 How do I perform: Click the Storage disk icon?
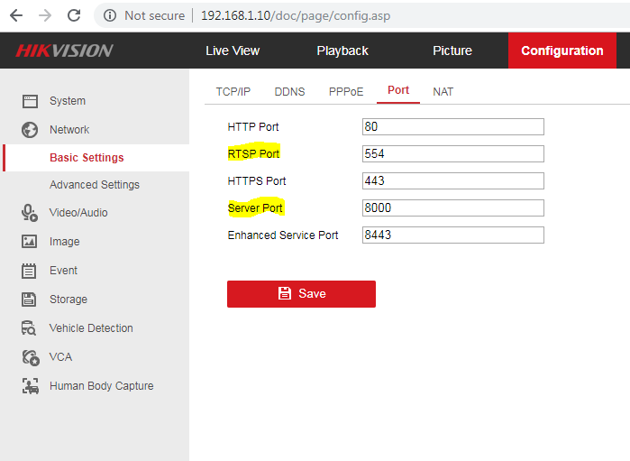click(x=29, y=300)
